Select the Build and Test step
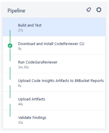This screenshot has width=109, height=133. point(54,27)
